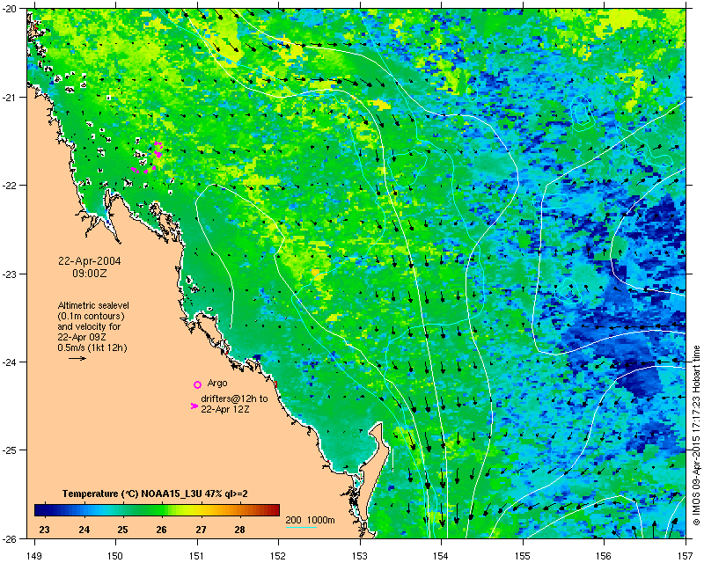
Task: Click the longitude axis label "154"
Action: pyautogui.click(x=442, y=556)
